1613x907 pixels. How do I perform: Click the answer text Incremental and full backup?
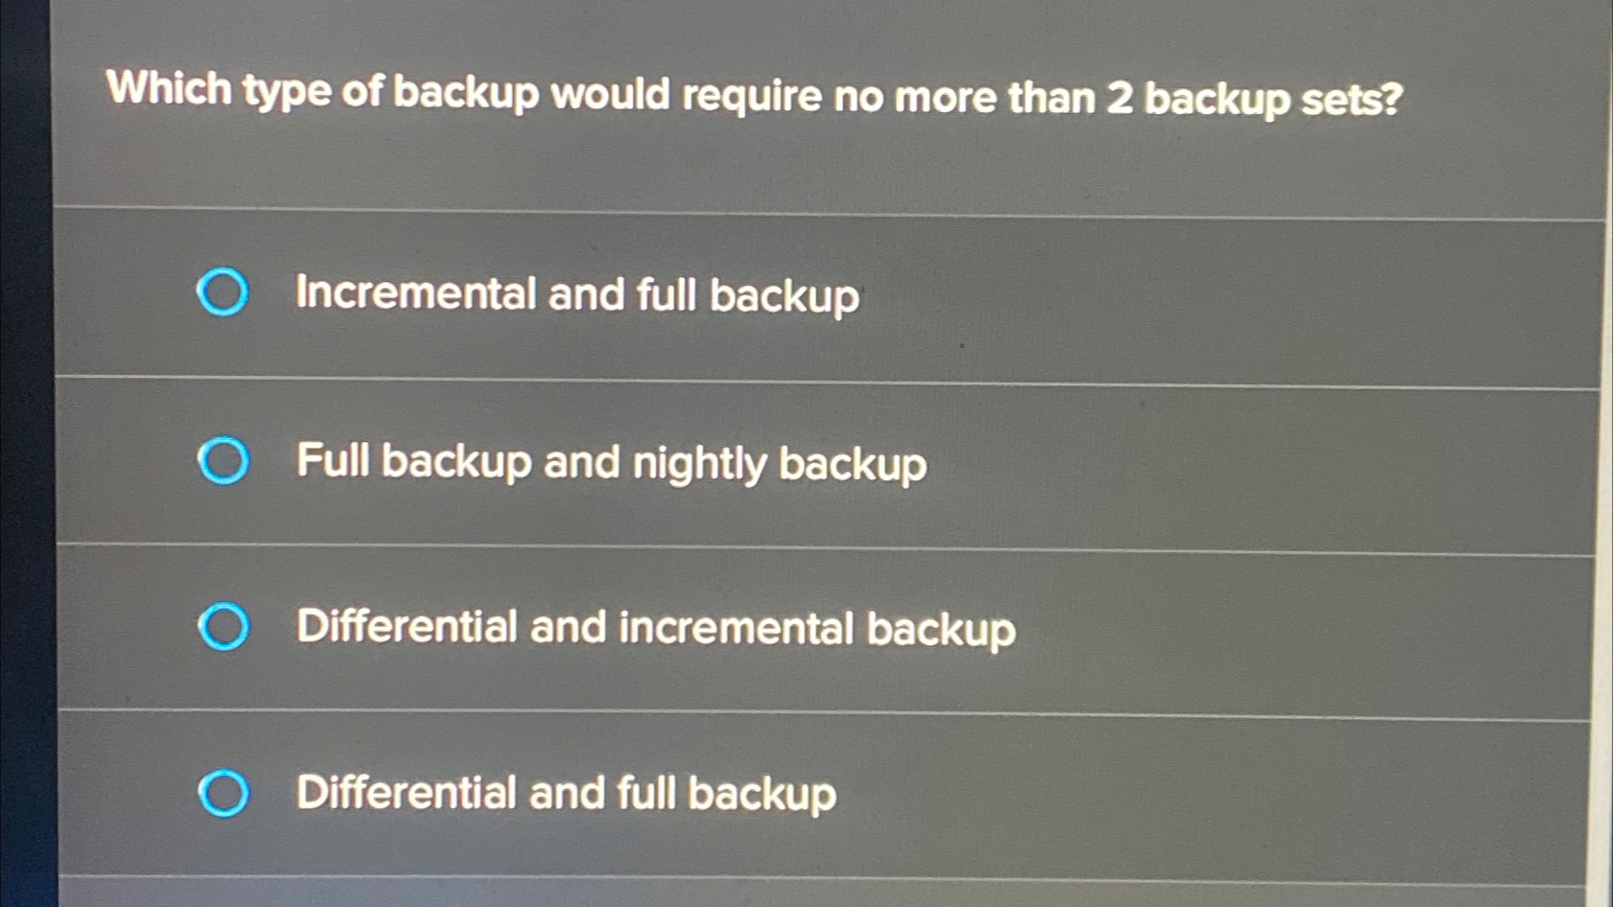[x=575, y=295]
